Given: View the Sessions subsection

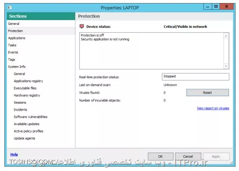Looking at the screenshot, I should 20,102.
